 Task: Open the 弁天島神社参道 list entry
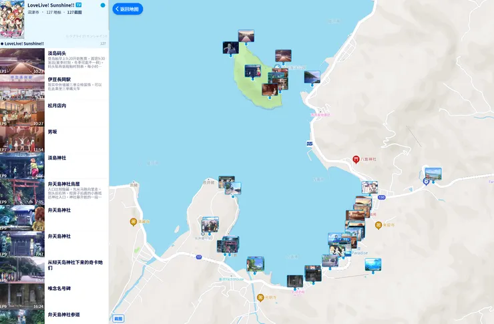click(x=54, y=317)
